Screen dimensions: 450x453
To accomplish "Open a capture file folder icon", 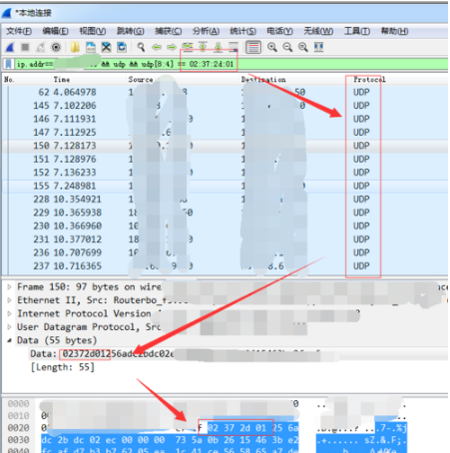I will pos(75,47).
